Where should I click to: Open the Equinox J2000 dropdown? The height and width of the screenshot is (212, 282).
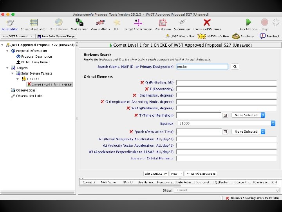[x=226, y=123]
